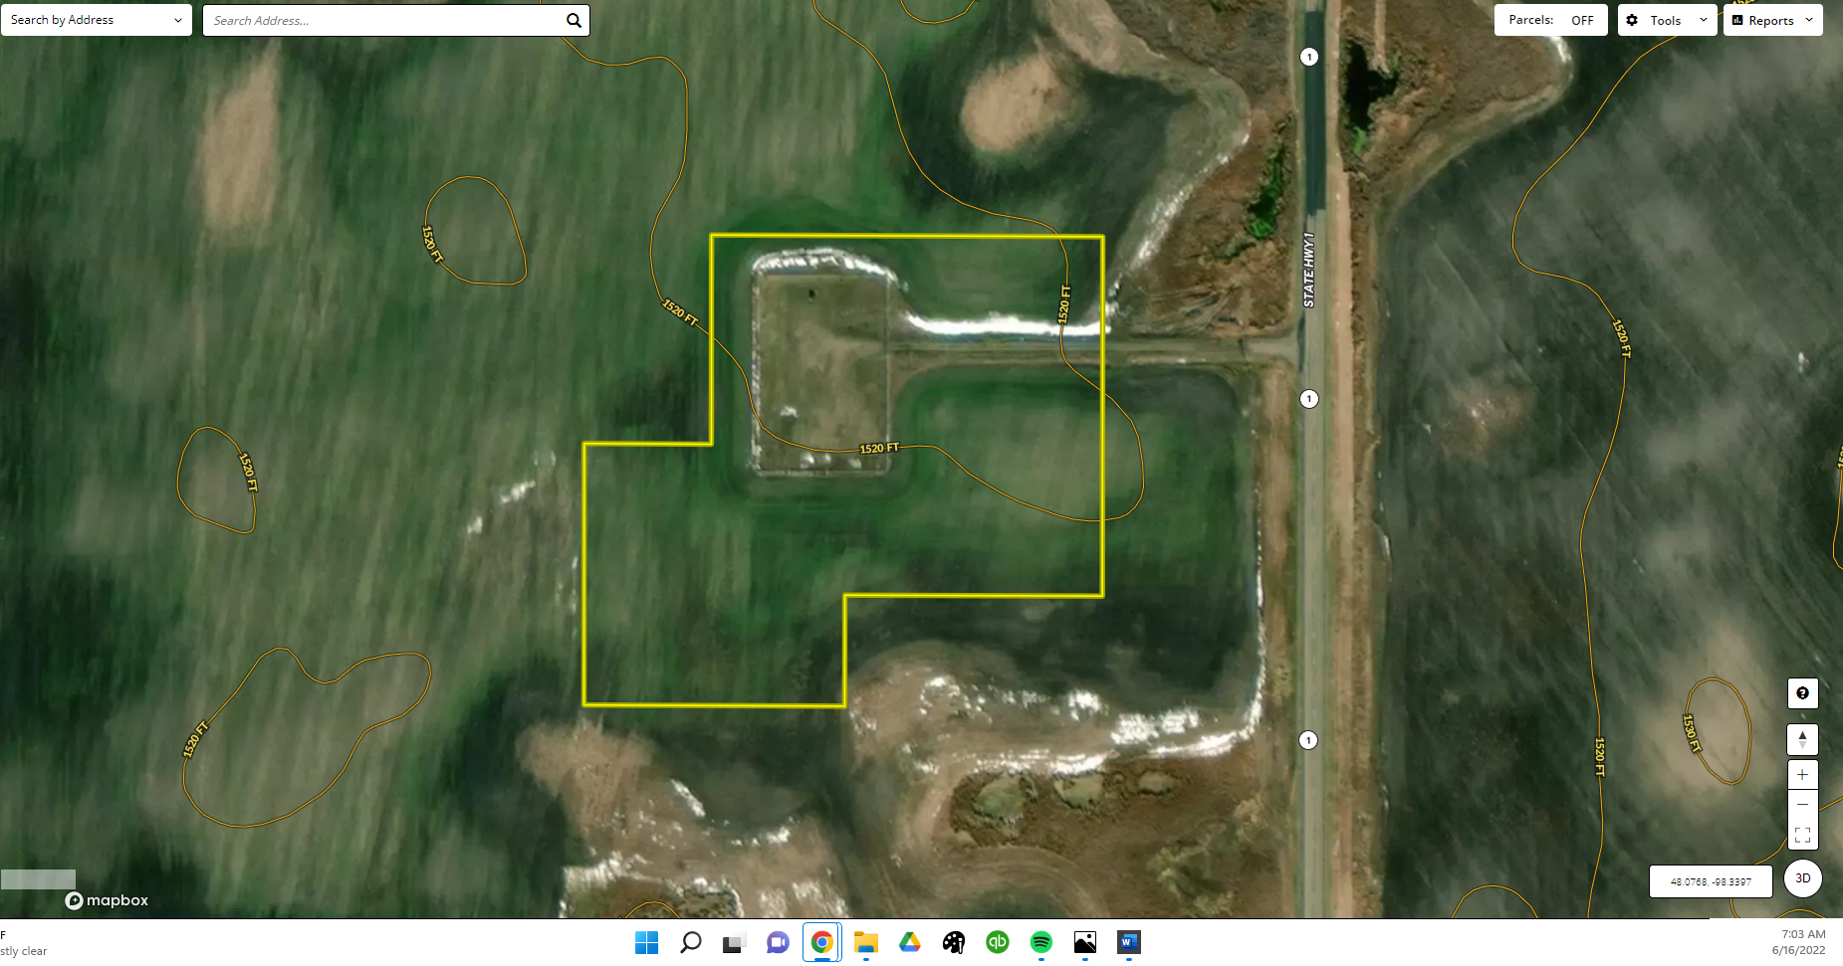Open the Tools dropdown menu
Image resolution: width=1843 pixels, height=966 pixels.
tap(1667, 20)
